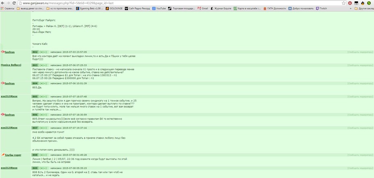Click syndicate icon beside fanfran on post 802
Viewport: 374px width, 178px height.
[x=3, y=52]
